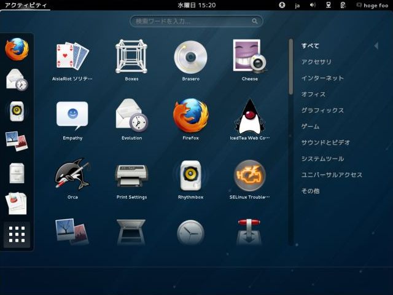Click Shotwell photos in the dash
393x295 pixels.
17,141
